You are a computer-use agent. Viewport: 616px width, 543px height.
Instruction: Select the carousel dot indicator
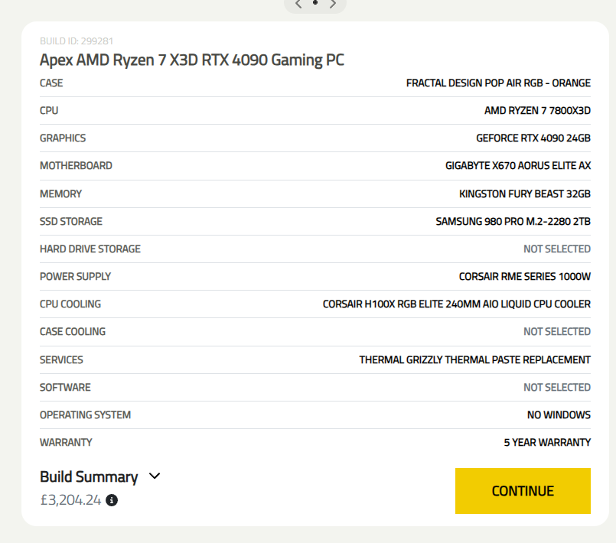(x=315, y=2)
